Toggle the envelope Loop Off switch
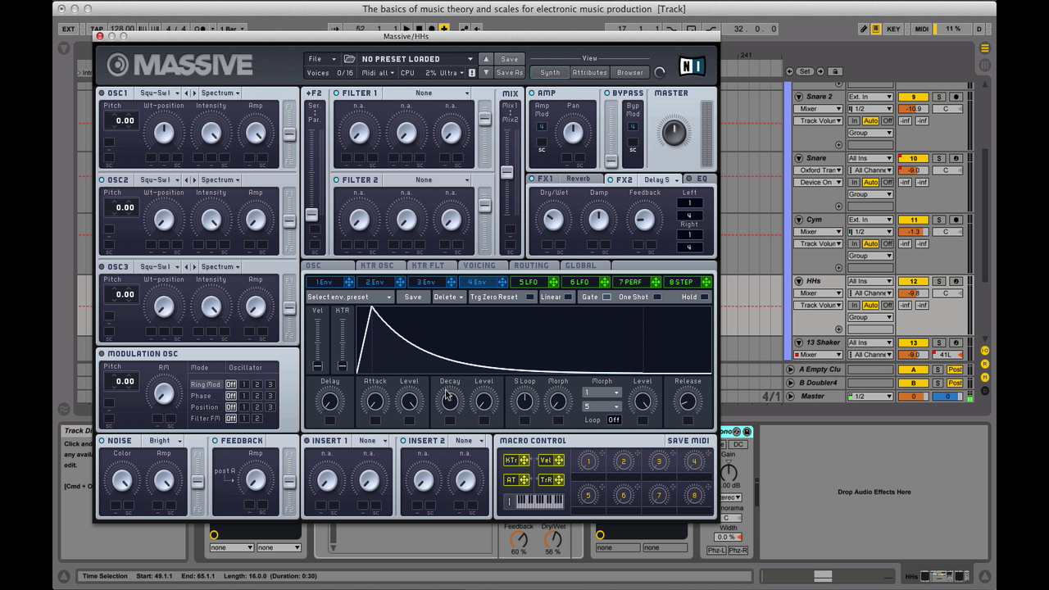Screen dimensions: 1049x590 click(614, 420)
